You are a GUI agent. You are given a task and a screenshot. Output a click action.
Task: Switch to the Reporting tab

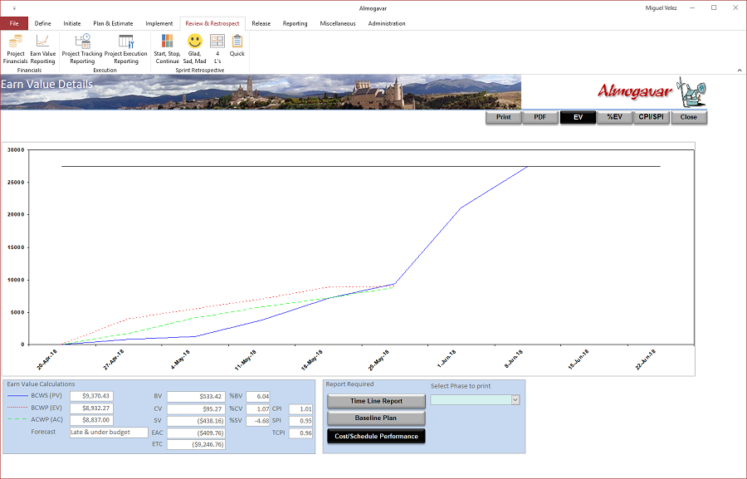coord(295,23)
